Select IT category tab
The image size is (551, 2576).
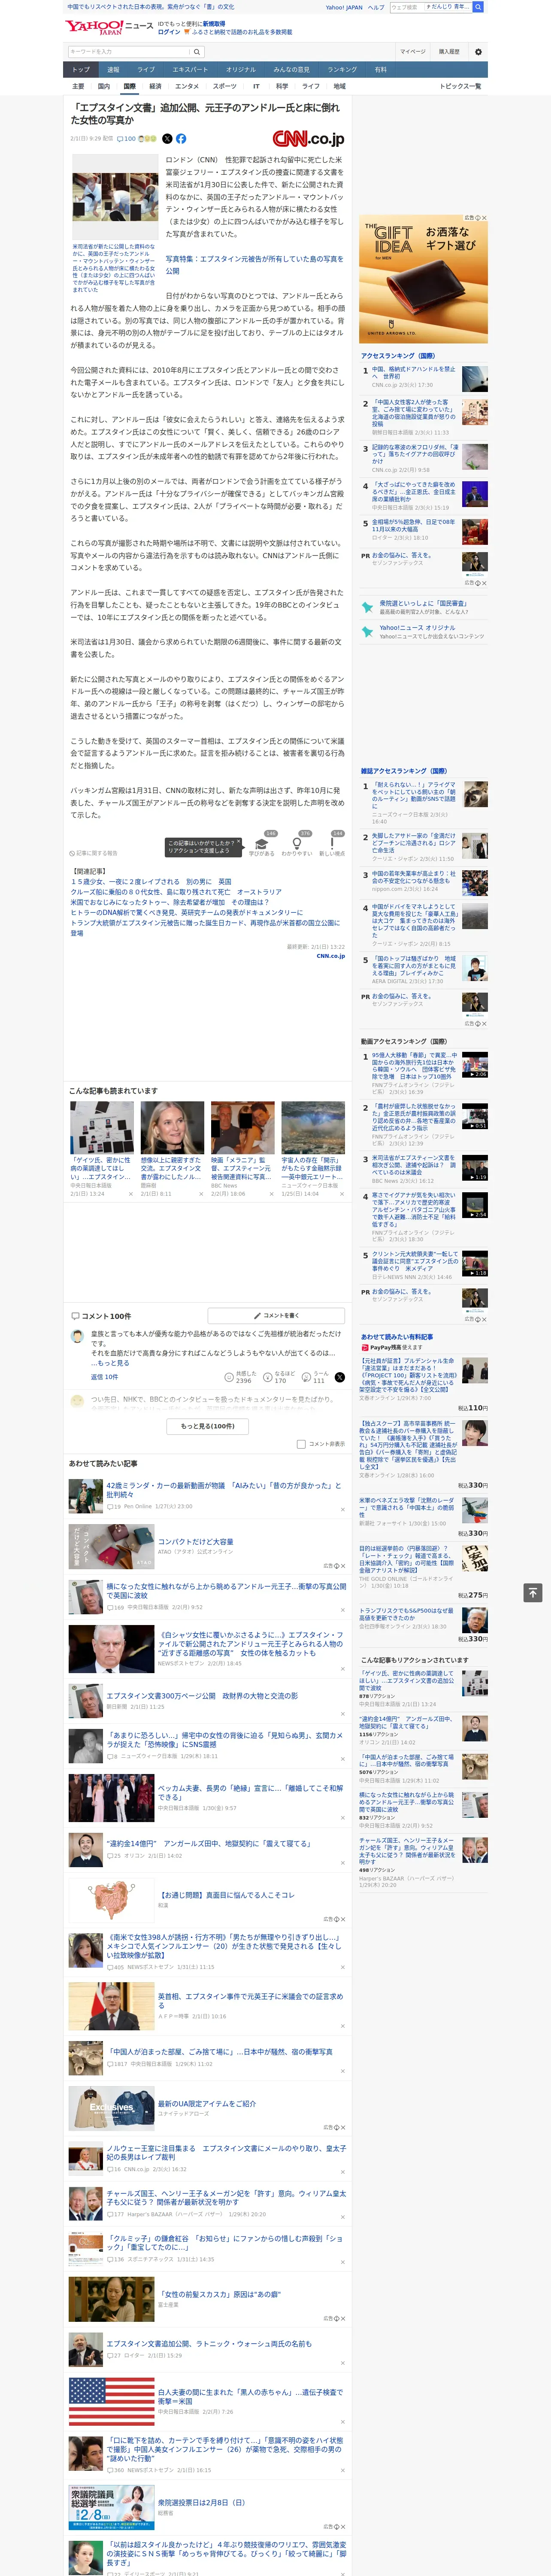click(256, 86)
